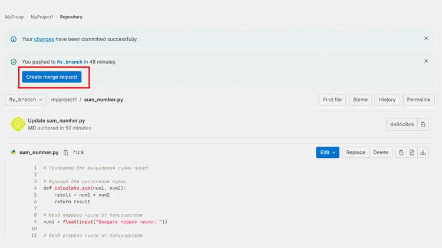Open commit 'Update sum_numher.py' title
The width and height of the screenshot is (442, 248).
(57, 121)
